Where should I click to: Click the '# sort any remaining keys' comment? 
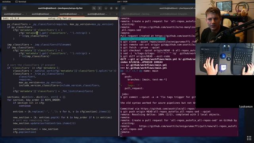[x=31, y=120]
